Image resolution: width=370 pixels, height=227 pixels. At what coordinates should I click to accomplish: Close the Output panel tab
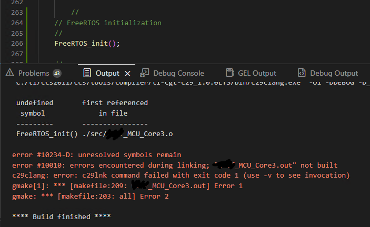pyautogui.click(x=127, y=73)
